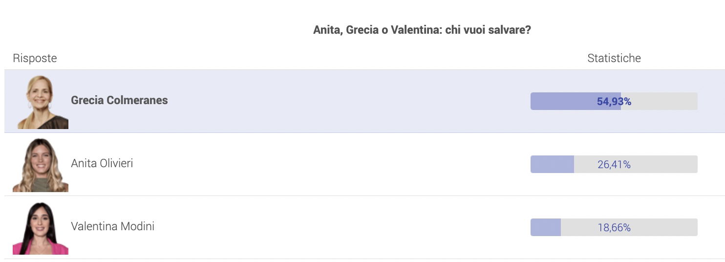Click the 26,41% progress bar

point(614,164)
